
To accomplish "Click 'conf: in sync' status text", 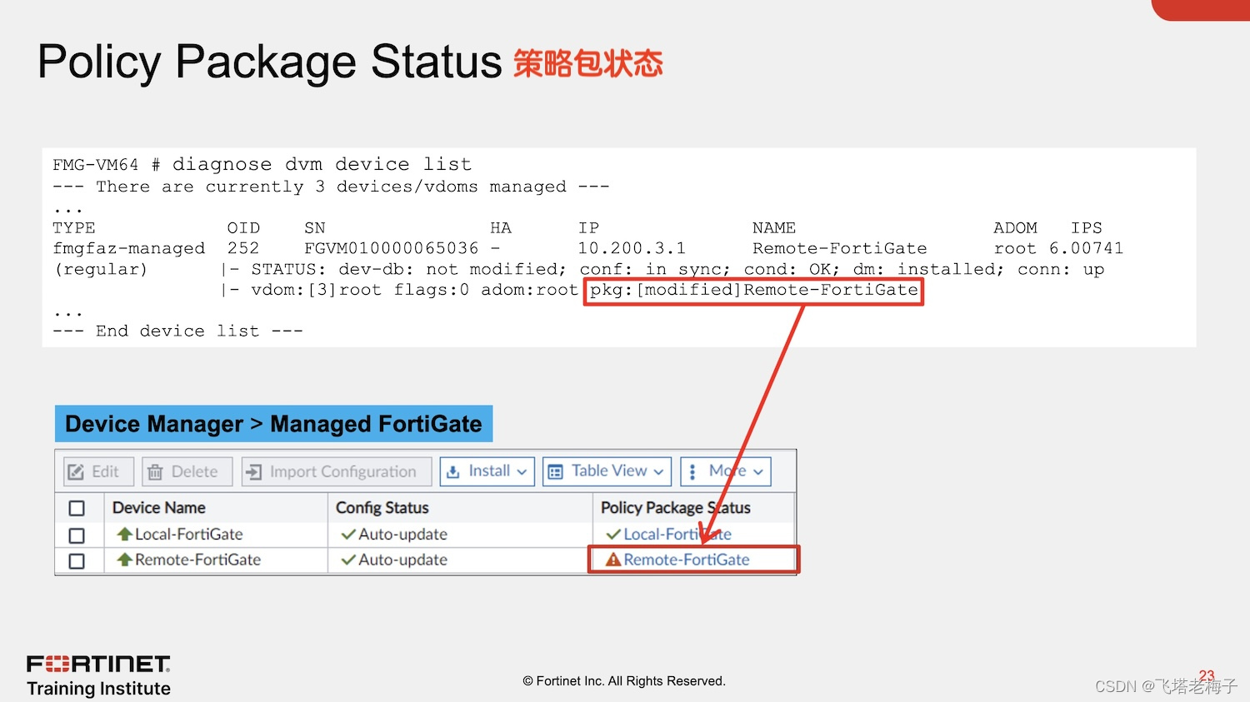I will (x=654, y=269).
